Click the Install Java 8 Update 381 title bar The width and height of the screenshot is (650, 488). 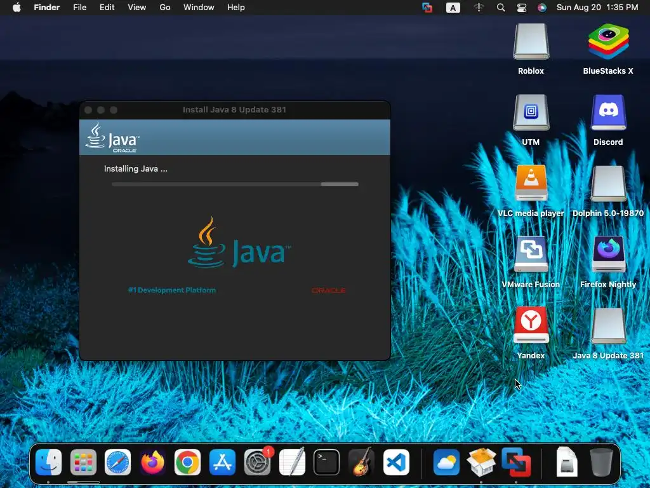[x=235, y=109]
